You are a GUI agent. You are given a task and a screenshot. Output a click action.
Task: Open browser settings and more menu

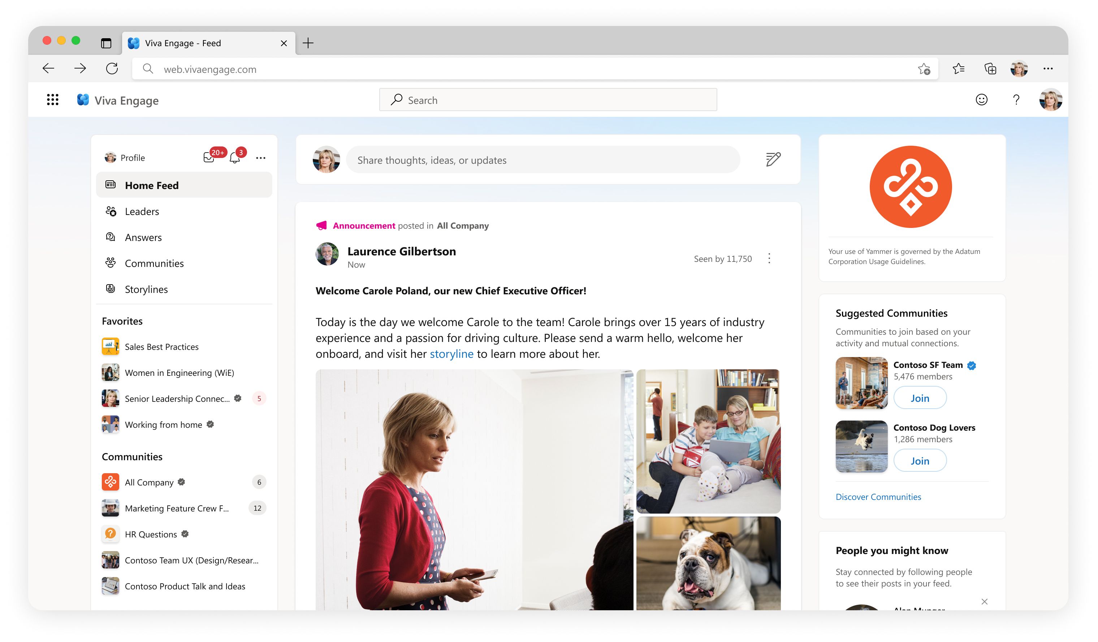[1048, 69]
